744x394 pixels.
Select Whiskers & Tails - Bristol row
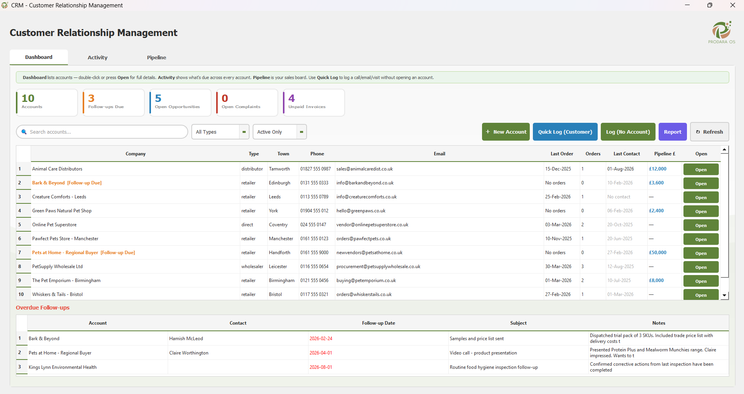pyautogui.click(x=368, y=294)
